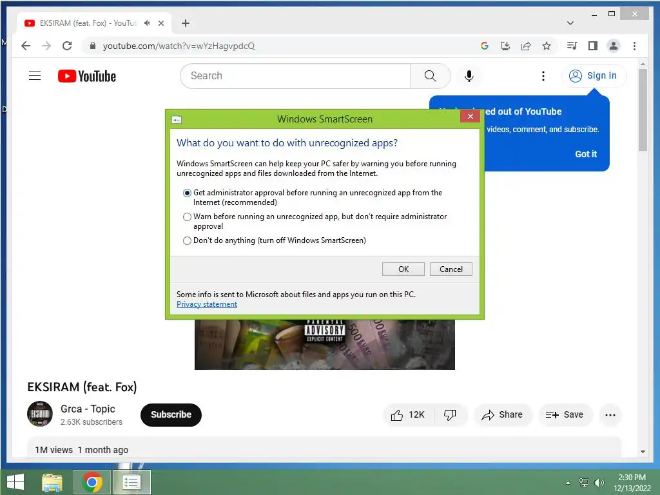Mute the tab via speaker icon
660x495 pixels.
147,23
